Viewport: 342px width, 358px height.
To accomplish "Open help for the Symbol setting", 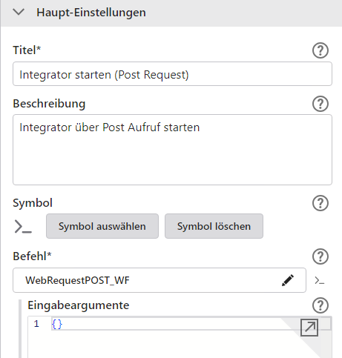I will coord(320,203).
